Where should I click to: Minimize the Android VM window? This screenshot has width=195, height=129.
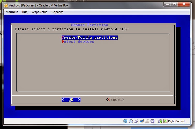pyautogui.click(x=167, y=4)
